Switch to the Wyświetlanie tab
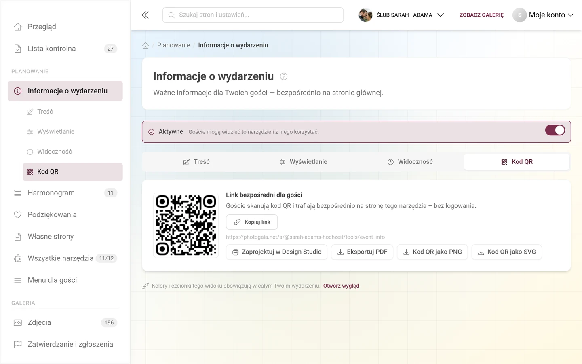Viewport: 582px width, 364px height. pyautogui.click(x=303, y=162)
